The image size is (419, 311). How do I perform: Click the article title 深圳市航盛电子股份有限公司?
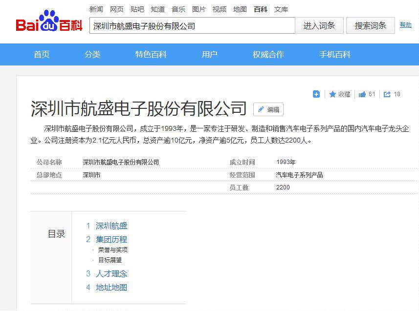[x=139, y=108]
